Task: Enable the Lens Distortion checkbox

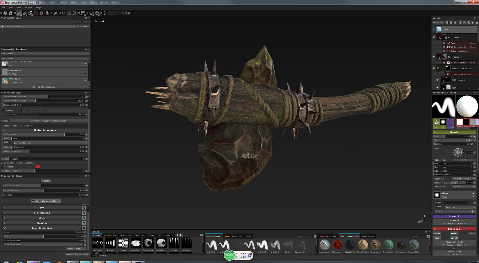Action: [x=84, y=228]
